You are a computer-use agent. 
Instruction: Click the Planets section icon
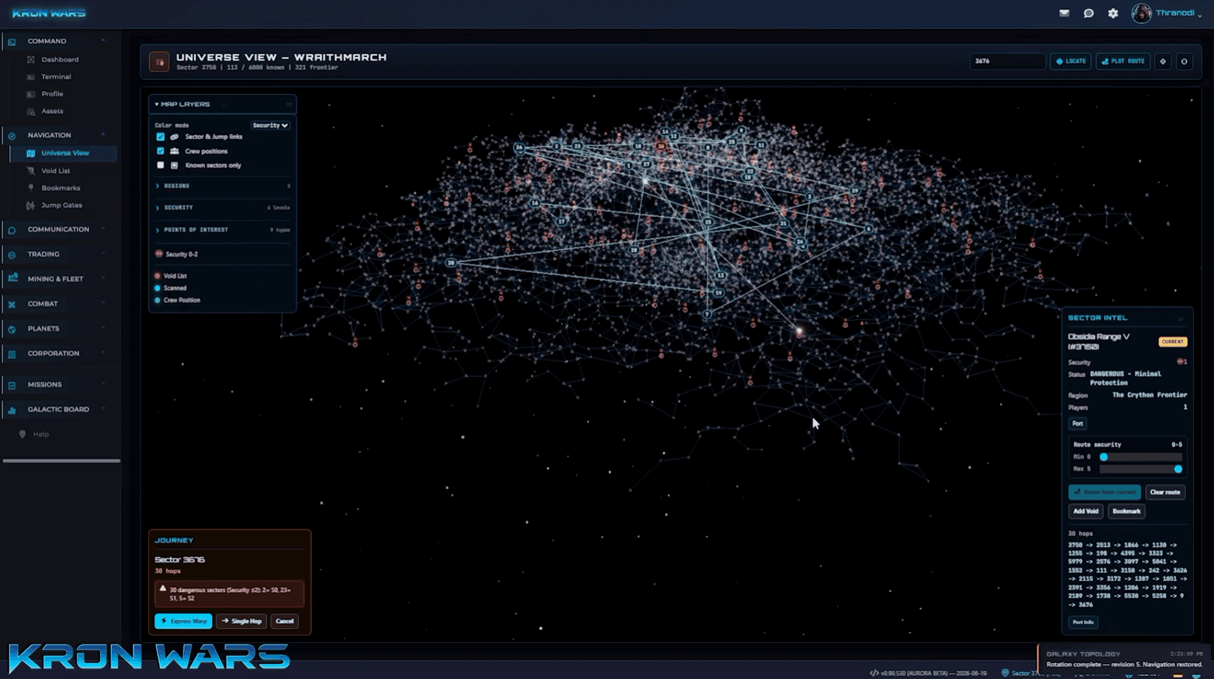tap(11, 329)
